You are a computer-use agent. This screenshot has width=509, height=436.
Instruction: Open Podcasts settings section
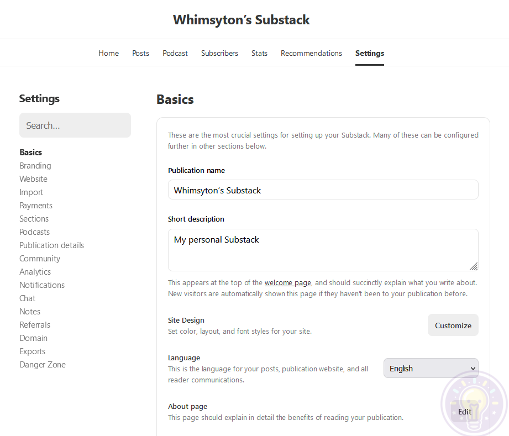[x=34, y=232]
